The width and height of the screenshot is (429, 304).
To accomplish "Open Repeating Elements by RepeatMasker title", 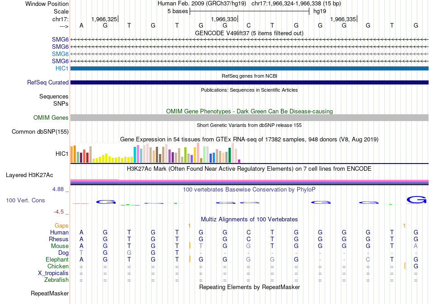I will (x=249, y=287).
